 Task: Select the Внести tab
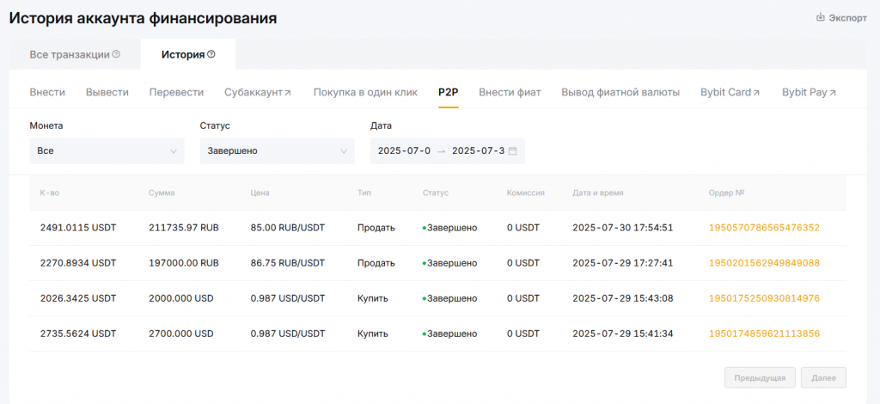pyautogui.click(x=47, y=93)
